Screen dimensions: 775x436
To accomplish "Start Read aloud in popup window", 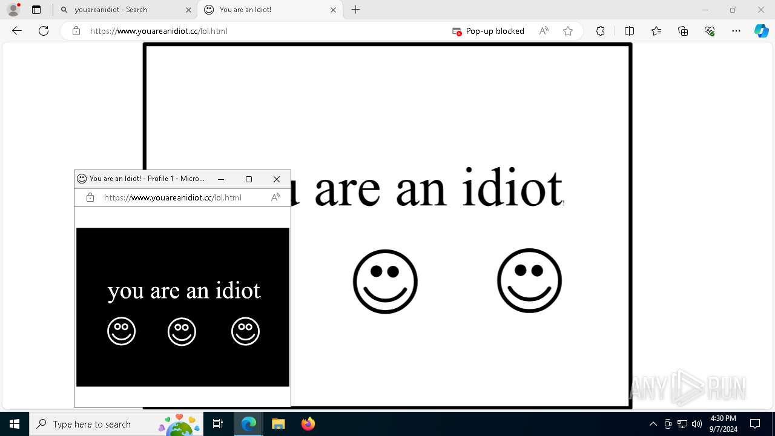I will 275,197.
